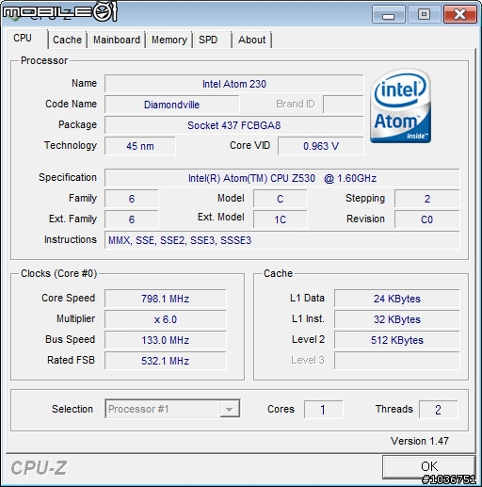Switch to the Cache tab
The width and height of the screenshot is (482, 487).
pos(67,40)
